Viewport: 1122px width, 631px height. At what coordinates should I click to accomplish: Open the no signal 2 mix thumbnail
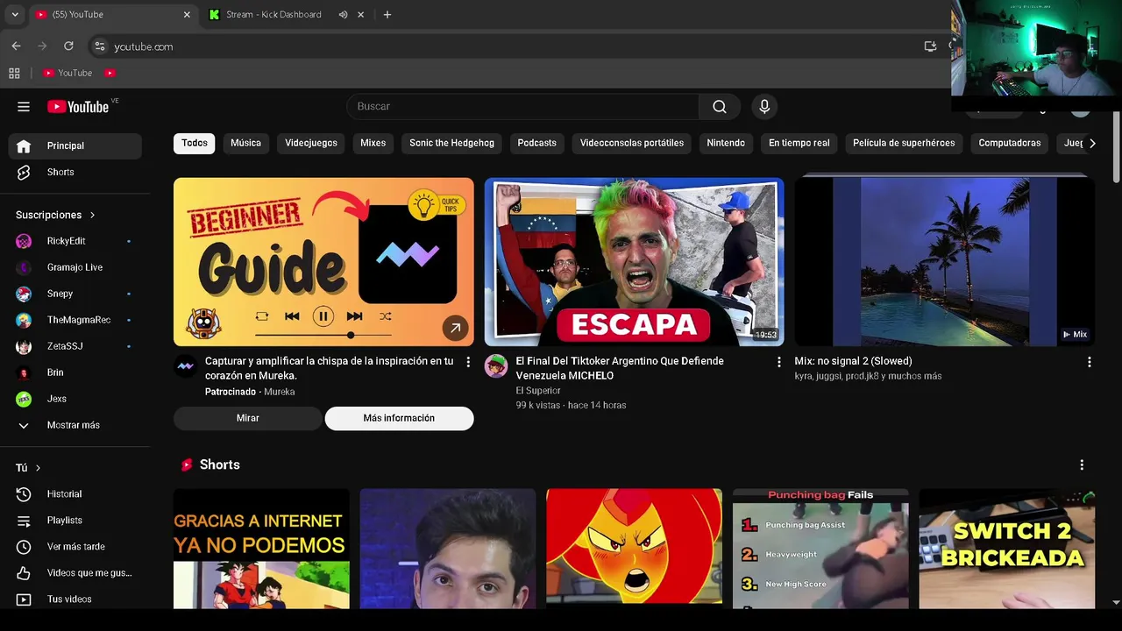(x=945, y=262)
